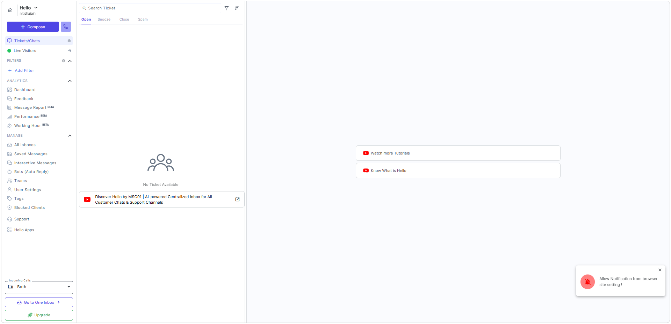The image size is (671, 324).
Task: Switch to the Snooze tab
Action: pos(104,20)
